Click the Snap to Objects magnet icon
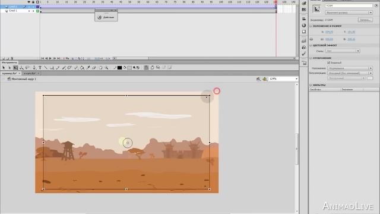This screenshot has height=214, width=380. pos(146,68)
